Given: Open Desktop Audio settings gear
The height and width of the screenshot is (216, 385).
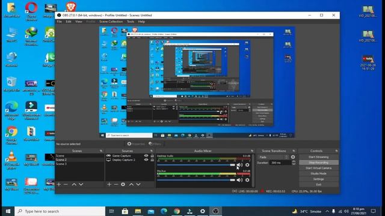Looking at the screenshot, I should (247, 165).
